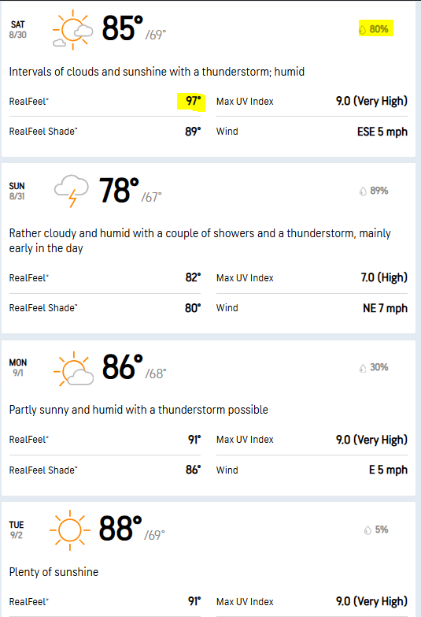421x617 pixels.
Task: Open the SUN 8/31 forecast card
Action: pyautogui.click(x=209, y=248)
